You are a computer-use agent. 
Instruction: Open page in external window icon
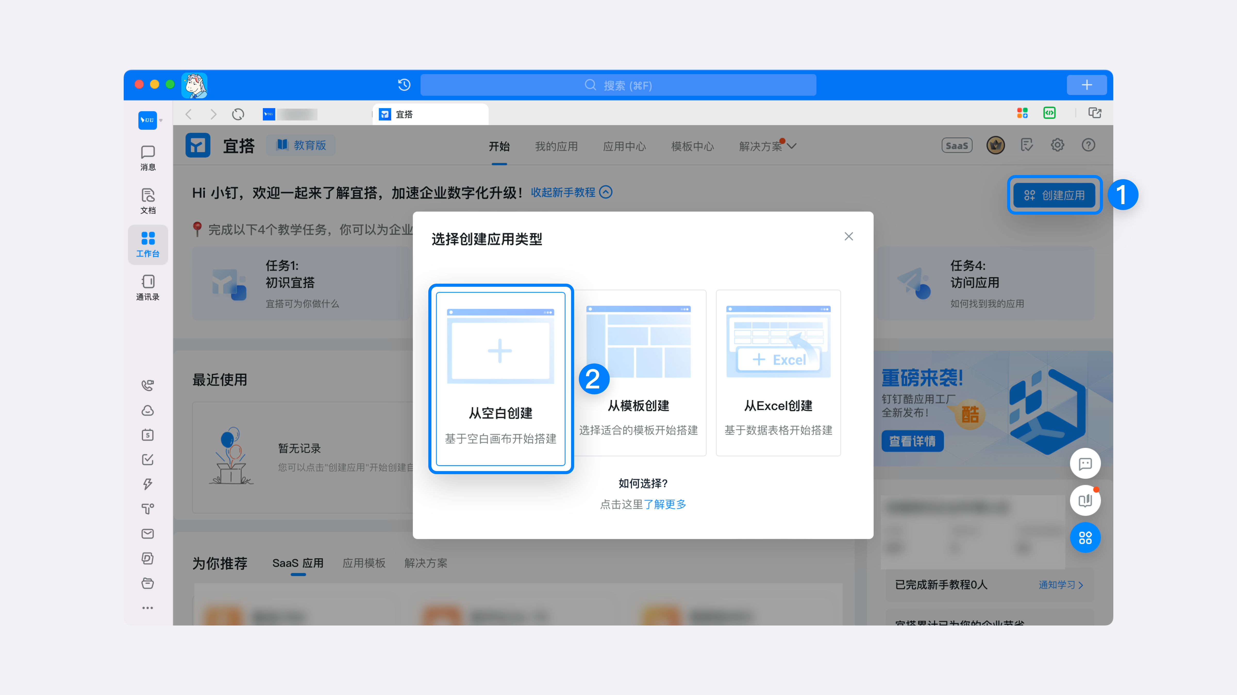pyautogui.click(x=1095, y=113)
